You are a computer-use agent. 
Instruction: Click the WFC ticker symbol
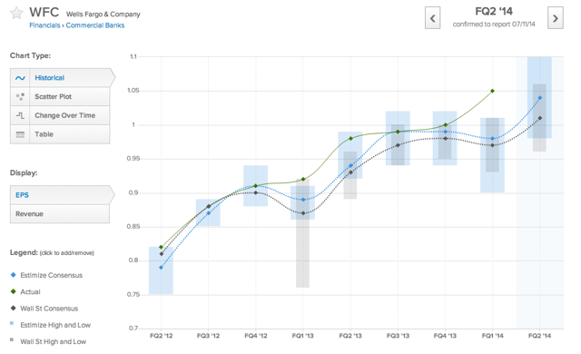click(x=44, y=12)
